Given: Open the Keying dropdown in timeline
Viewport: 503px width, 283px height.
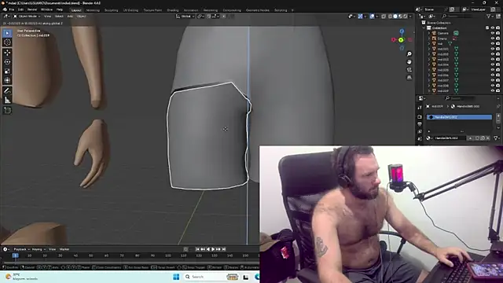Looking at the screenshot, I should (39, 249).
